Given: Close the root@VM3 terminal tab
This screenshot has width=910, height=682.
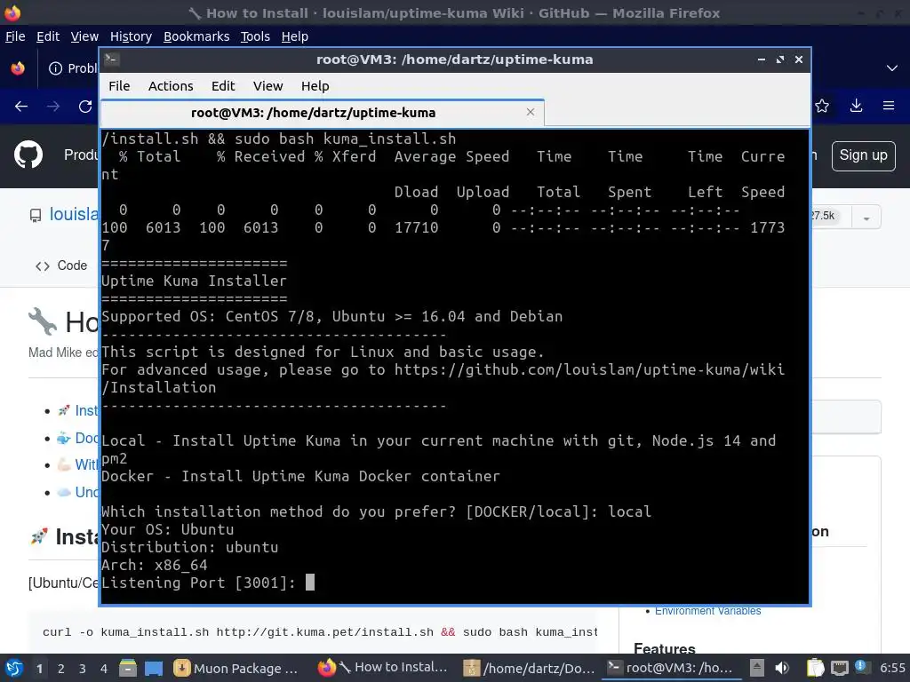Looking at the screenshot, I should point(531,112).
